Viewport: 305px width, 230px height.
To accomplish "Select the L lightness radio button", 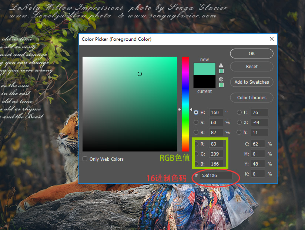I will tap(239, 112).
